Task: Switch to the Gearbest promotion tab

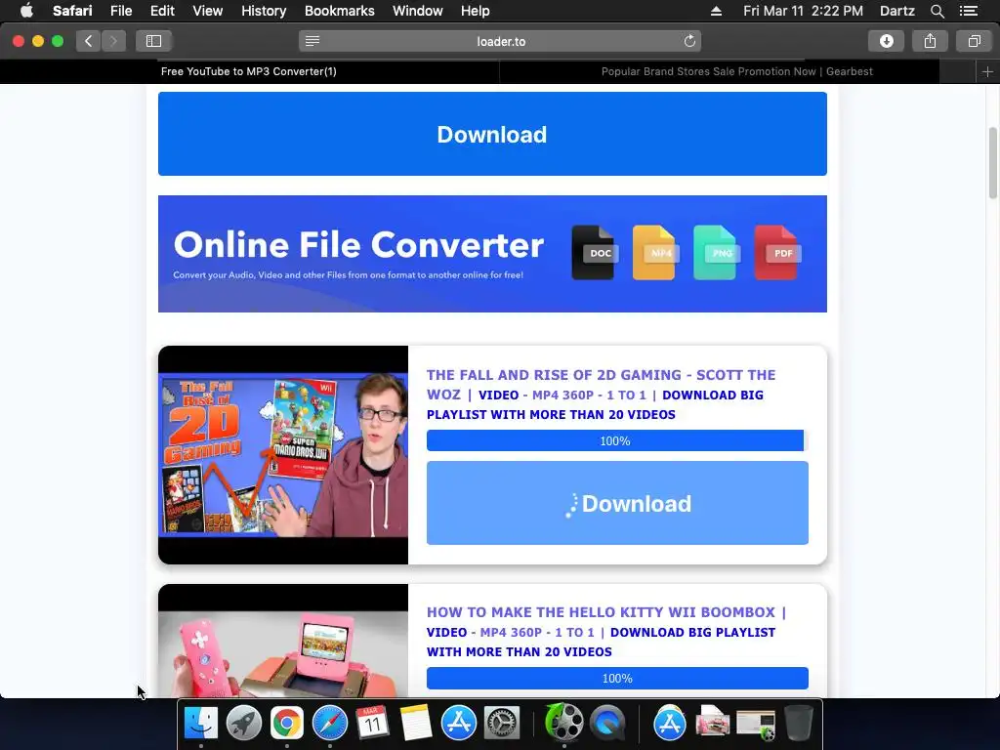Action: tap(736, 71)
